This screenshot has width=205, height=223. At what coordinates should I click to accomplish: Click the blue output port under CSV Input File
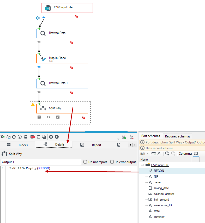44,17
